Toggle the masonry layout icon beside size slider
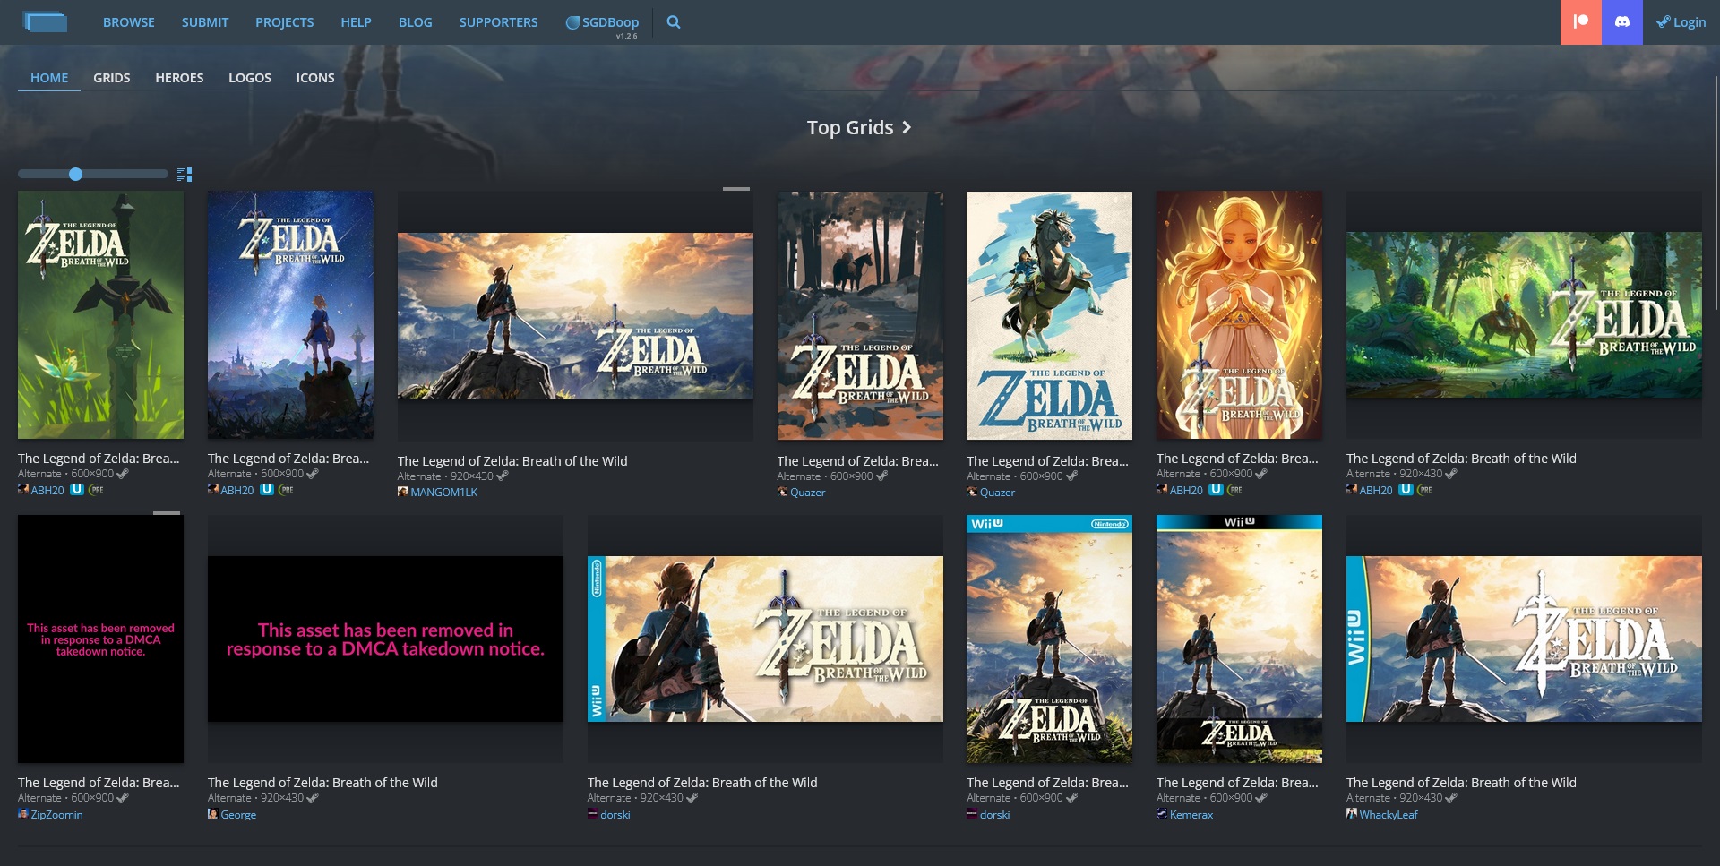The height and width of the screenshot is (866, 1720). [185, 174]
